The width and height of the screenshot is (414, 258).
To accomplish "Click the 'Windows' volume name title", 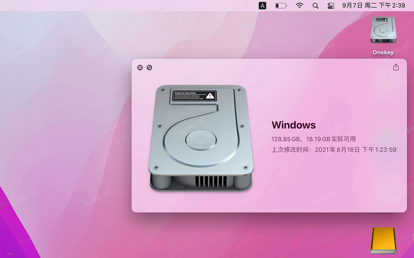I will (293, 125).
